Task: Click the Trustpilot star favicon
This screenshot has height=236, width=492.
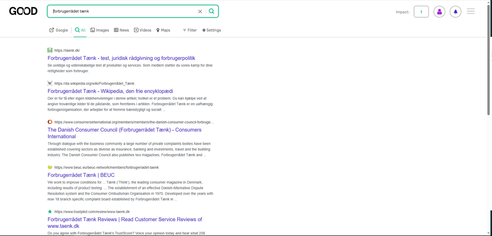Action: 50,212
